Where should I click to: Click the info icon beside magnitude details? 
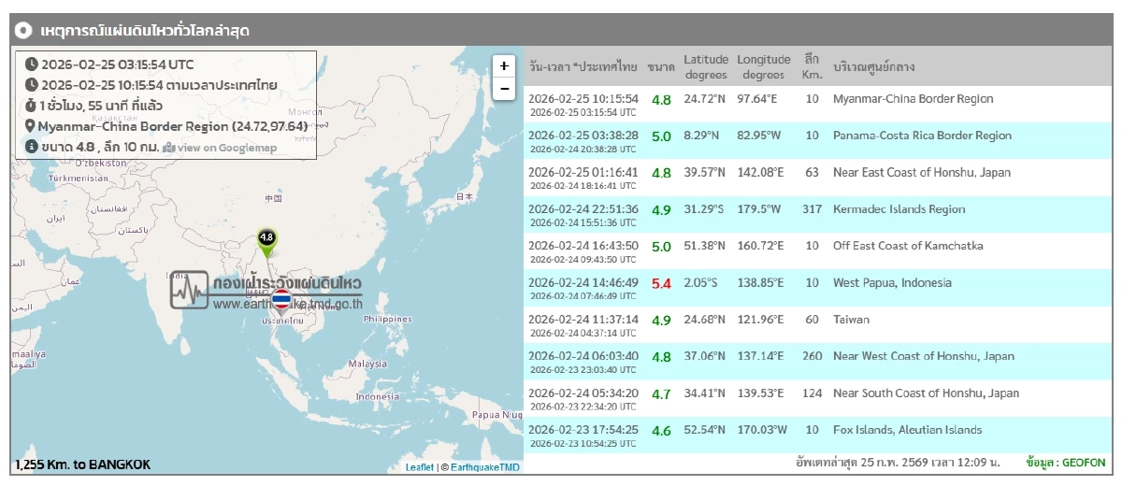(x=31, y=147)
